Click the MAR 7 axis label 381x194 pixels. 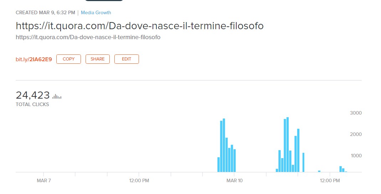click(x=44, y=181)
